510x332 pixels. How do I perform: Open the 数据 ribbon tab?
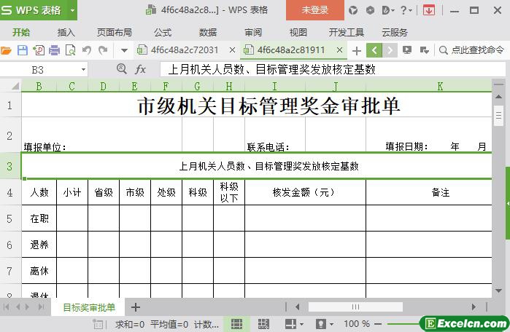(208, 33)
